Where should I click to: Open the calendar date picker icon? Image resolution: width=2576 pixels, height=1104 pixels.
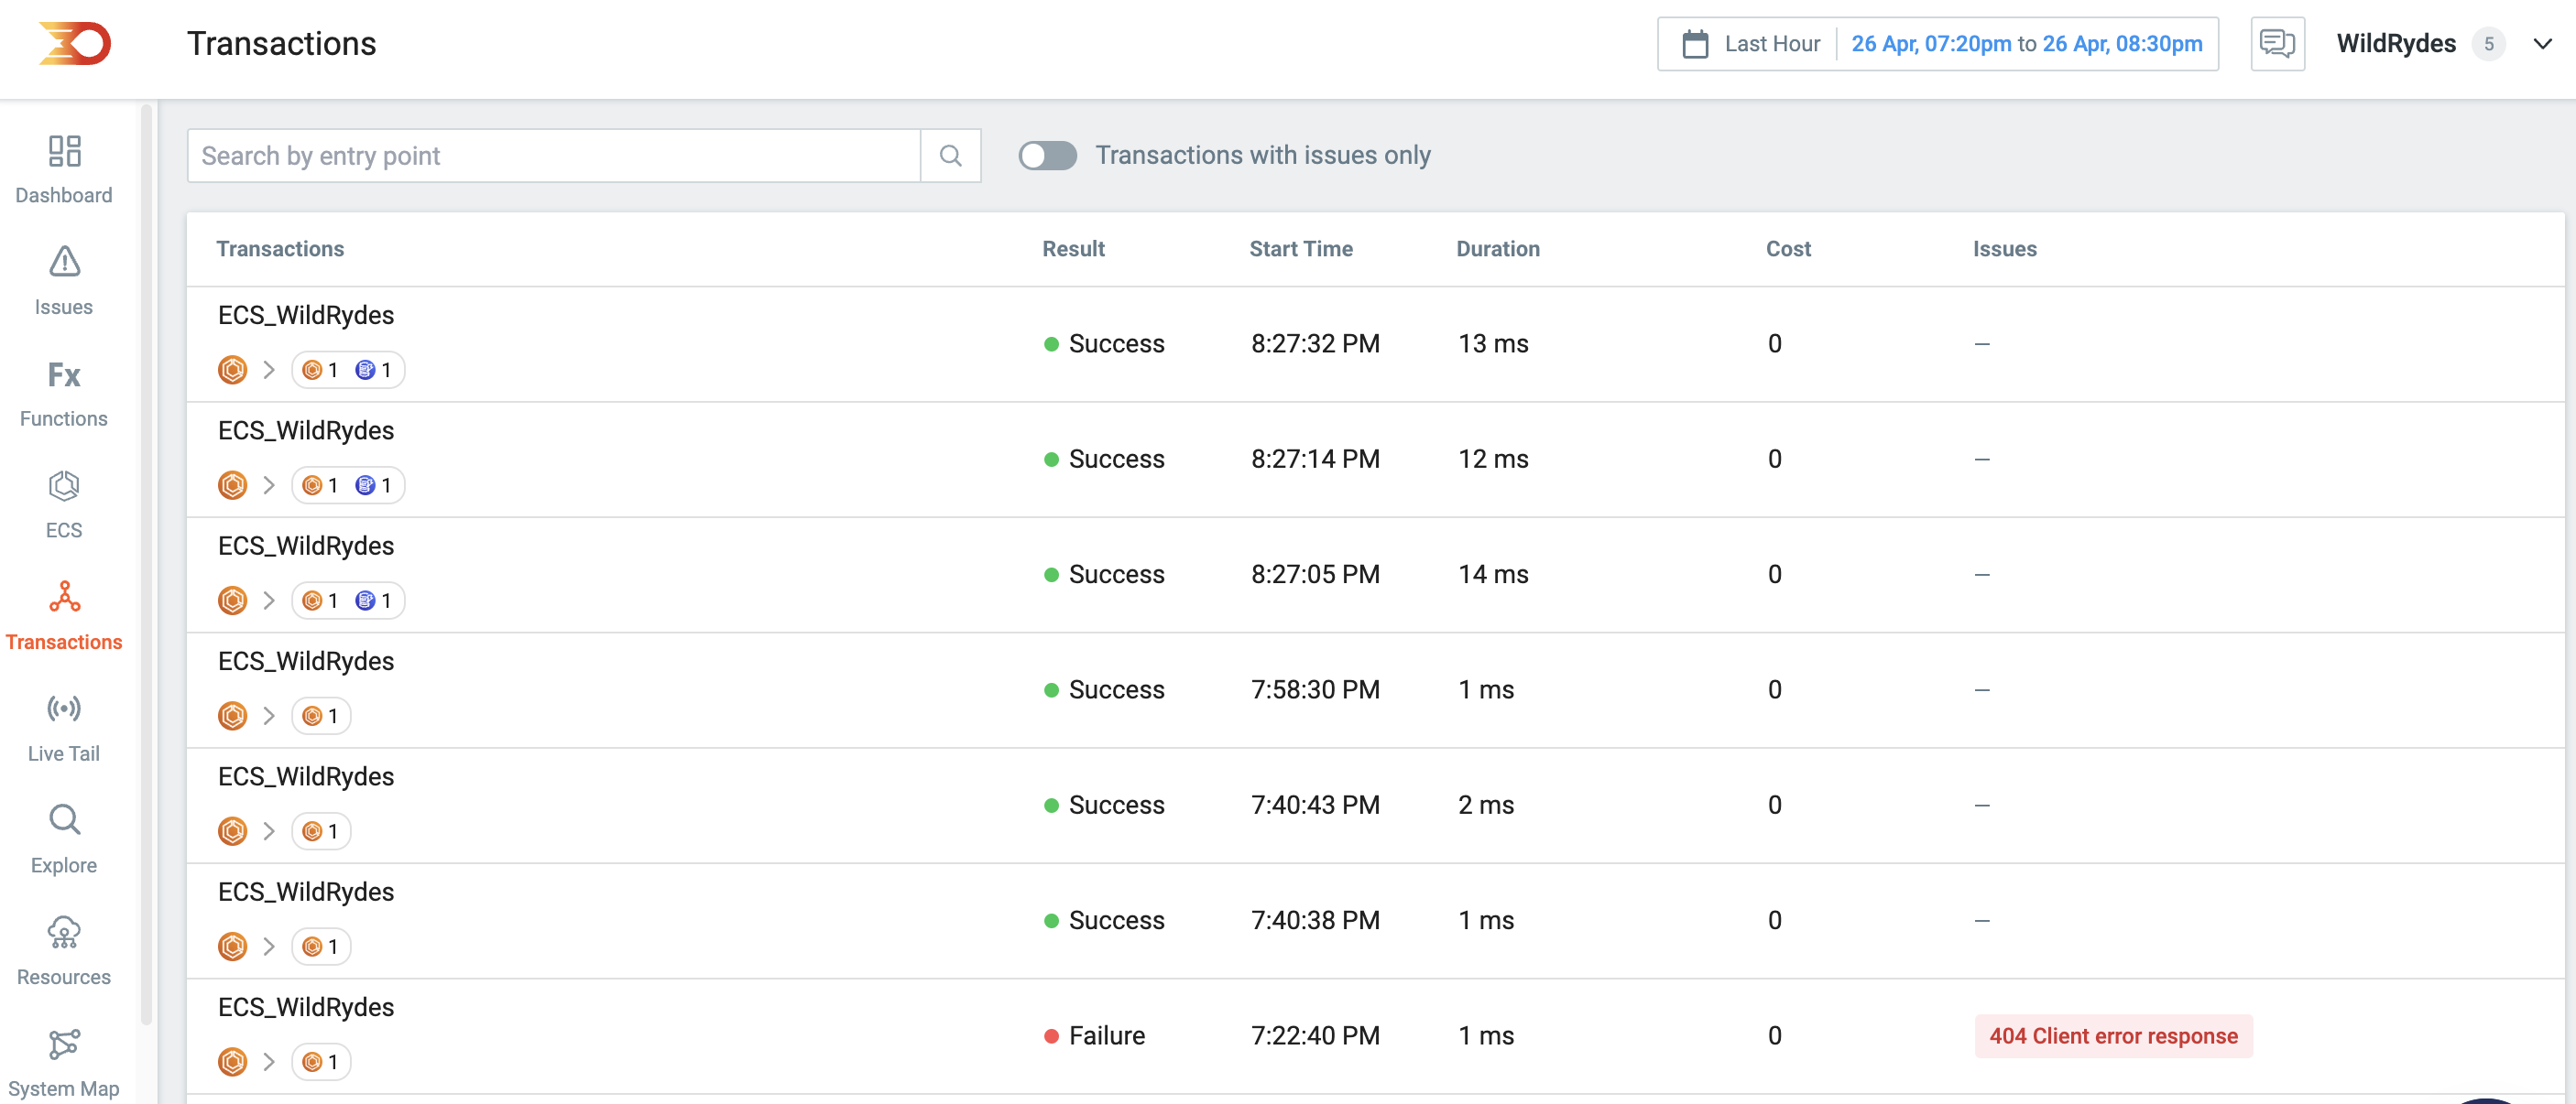tap(1695, 44)
